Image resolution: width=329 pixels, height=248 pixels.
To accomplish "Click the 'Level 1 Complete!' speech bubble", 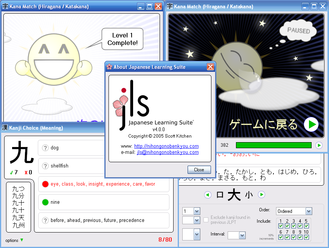I will (122, 39).
